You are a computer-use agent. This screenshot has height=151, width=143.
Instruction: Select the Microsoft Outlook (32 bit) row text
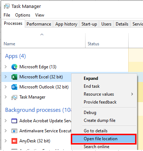pyautogui.click(x=44, y=87)
